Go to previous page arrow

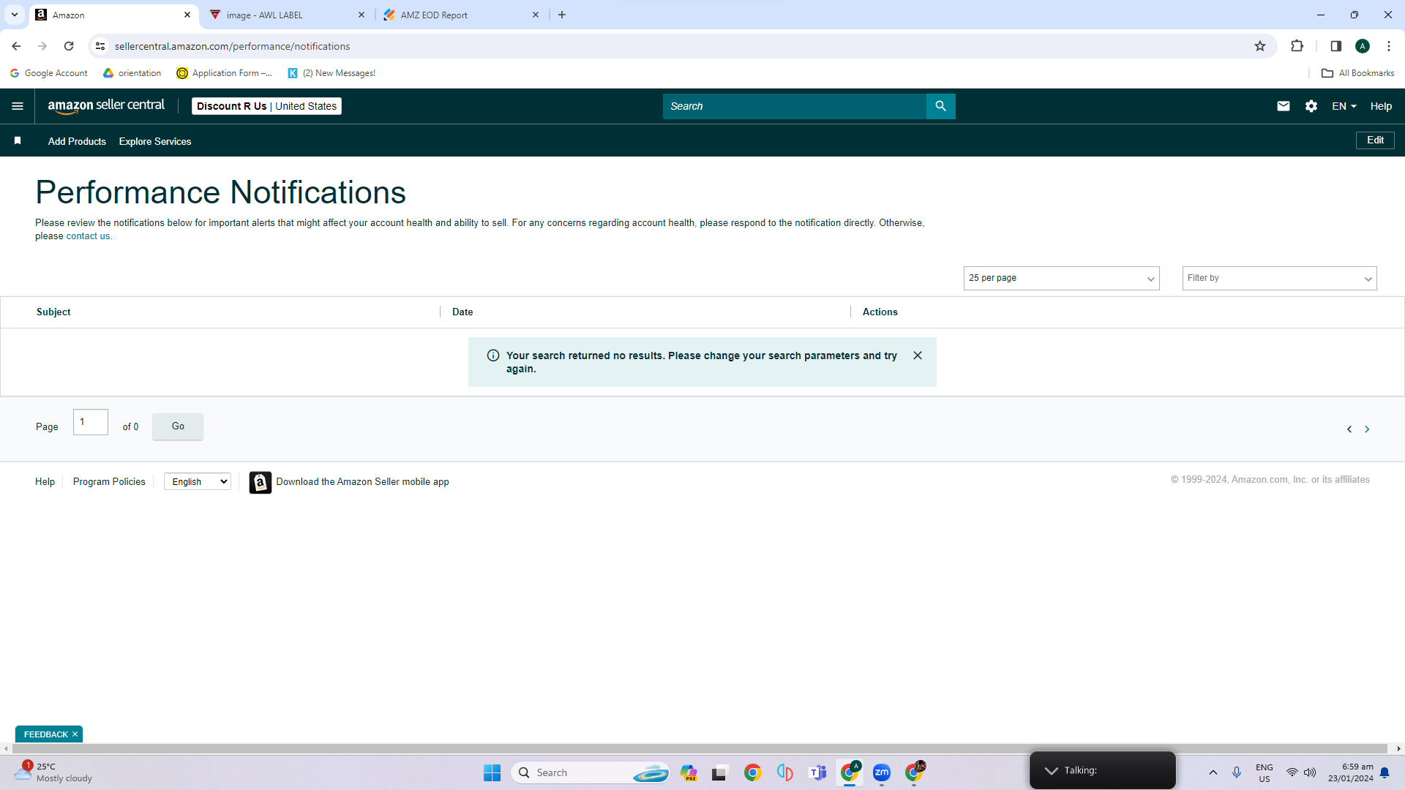tap(1349, 429)
